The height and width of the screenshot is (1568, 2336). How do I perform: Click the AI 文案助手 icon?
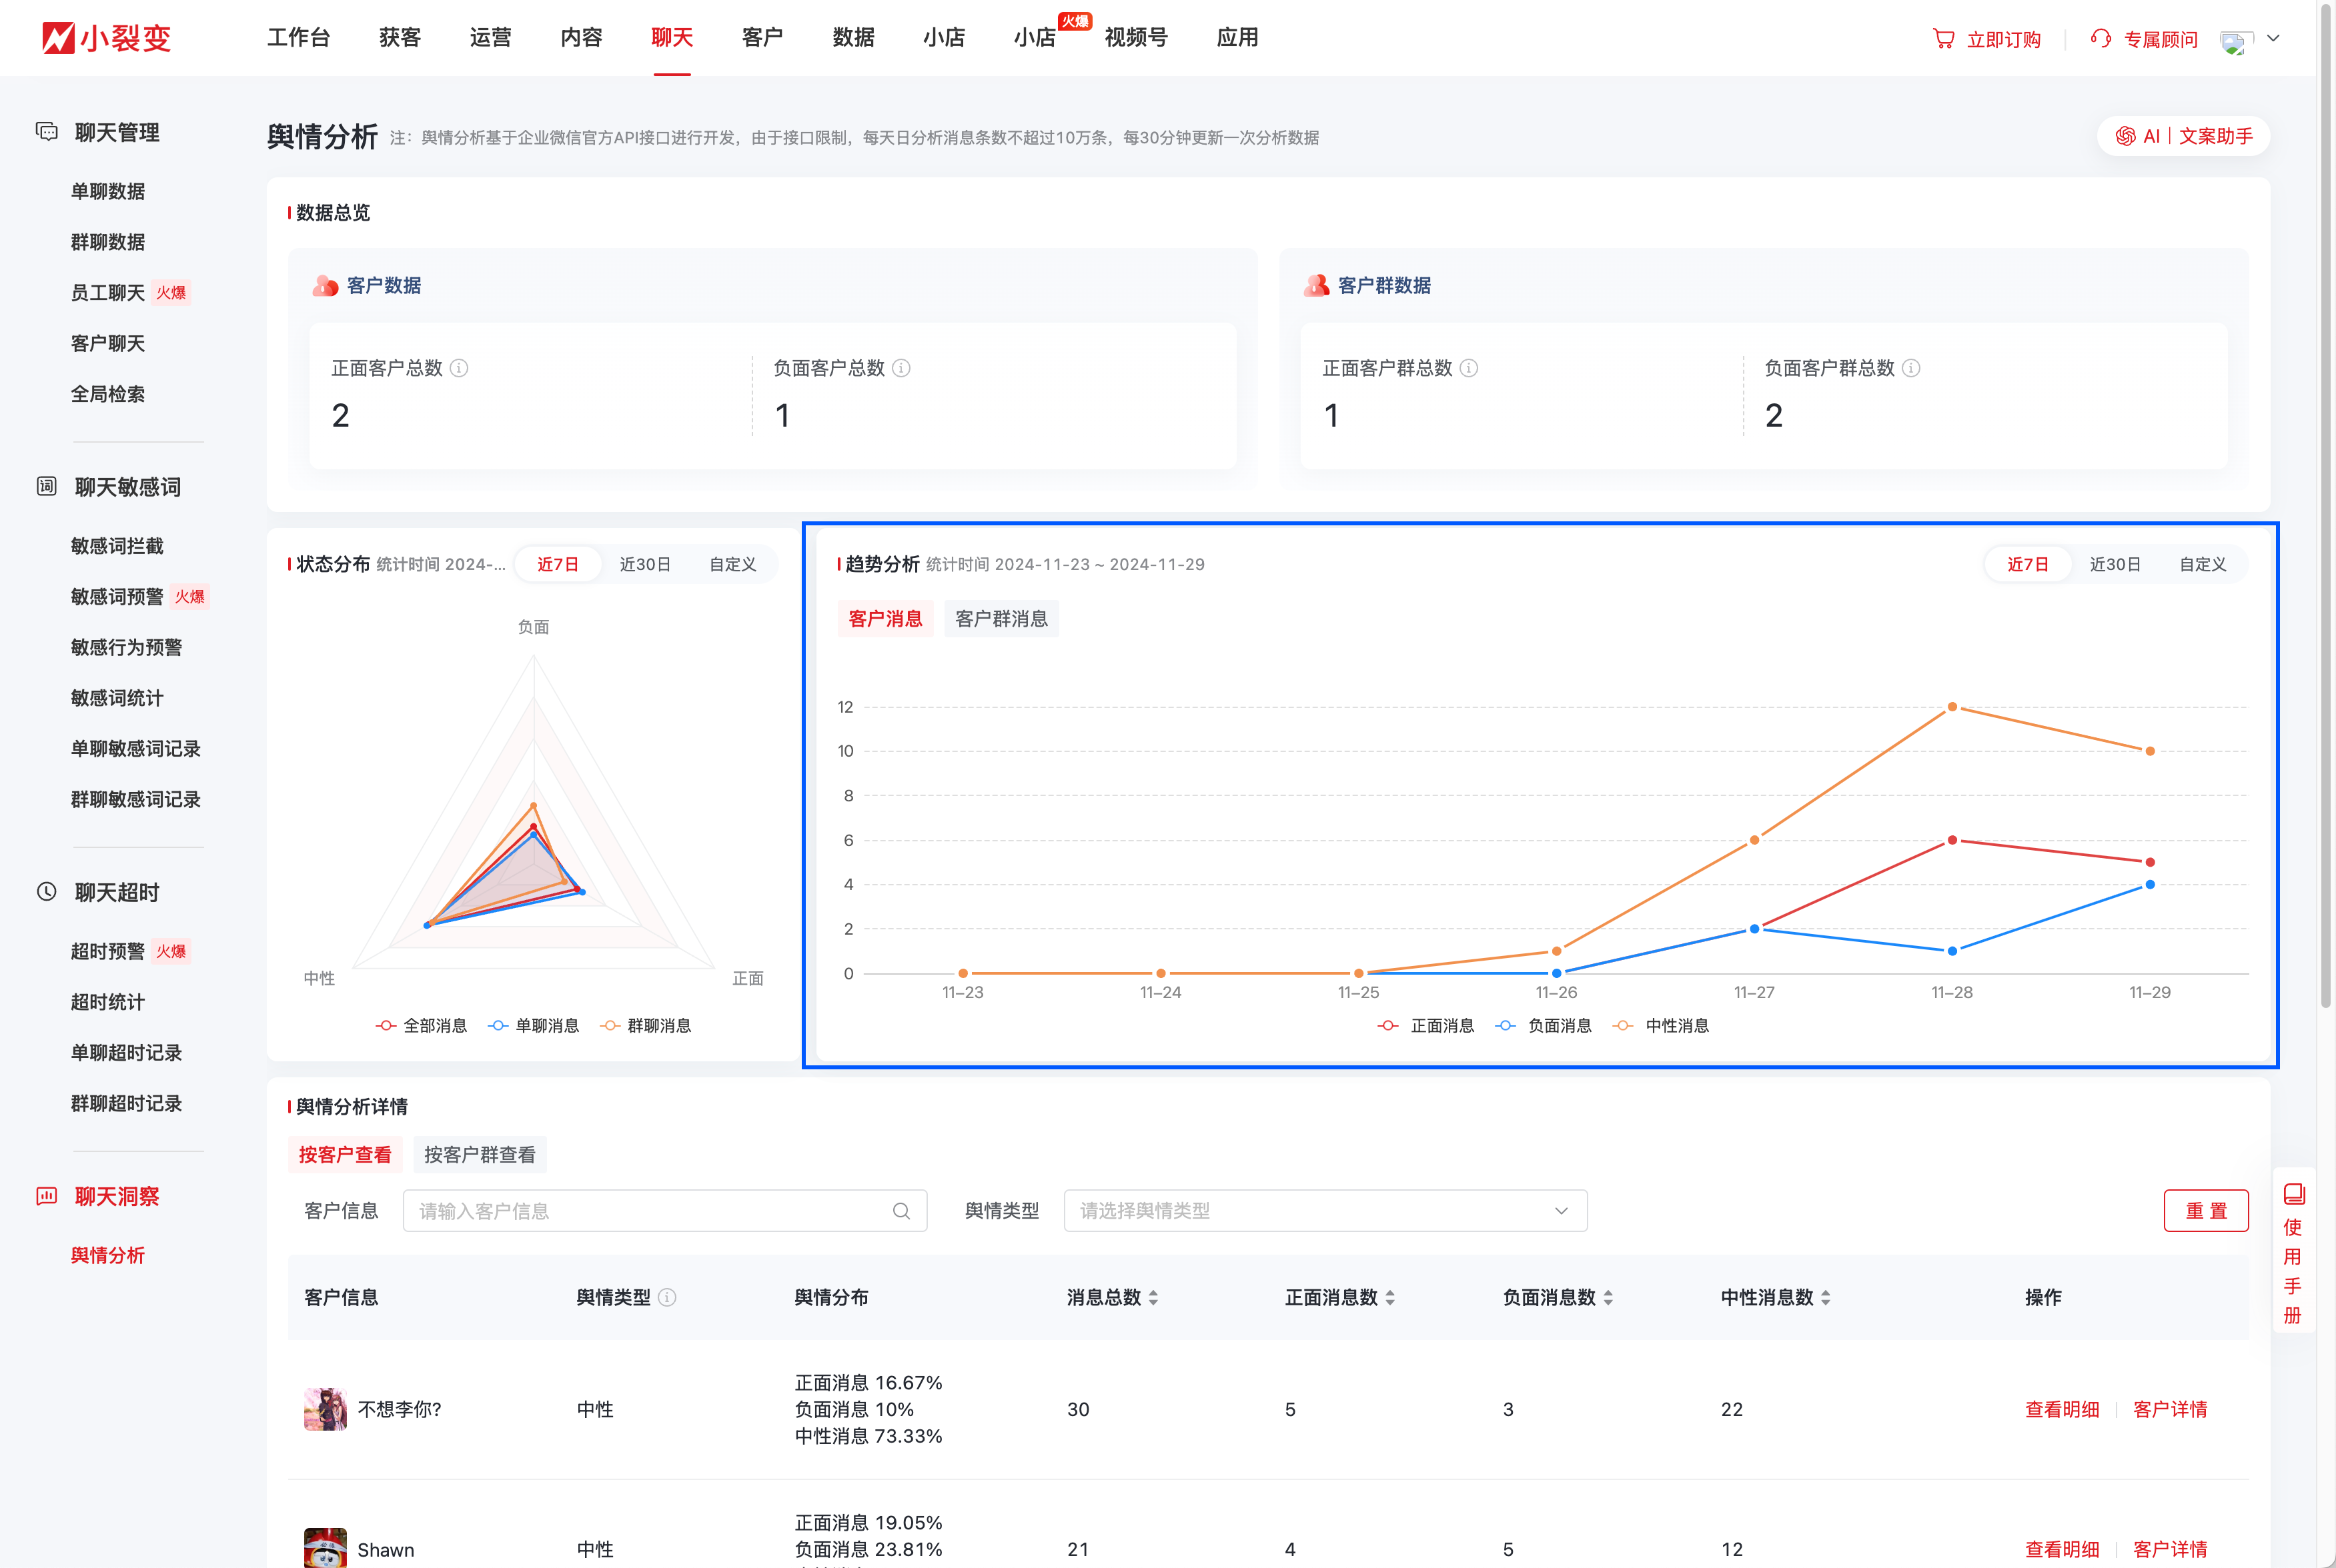click(x=2125, y=136)
